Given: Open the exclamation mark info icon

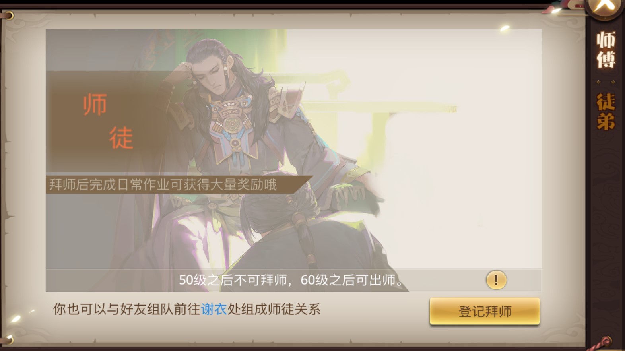Looking at the screenshot, I should click(x=496, y=280).
